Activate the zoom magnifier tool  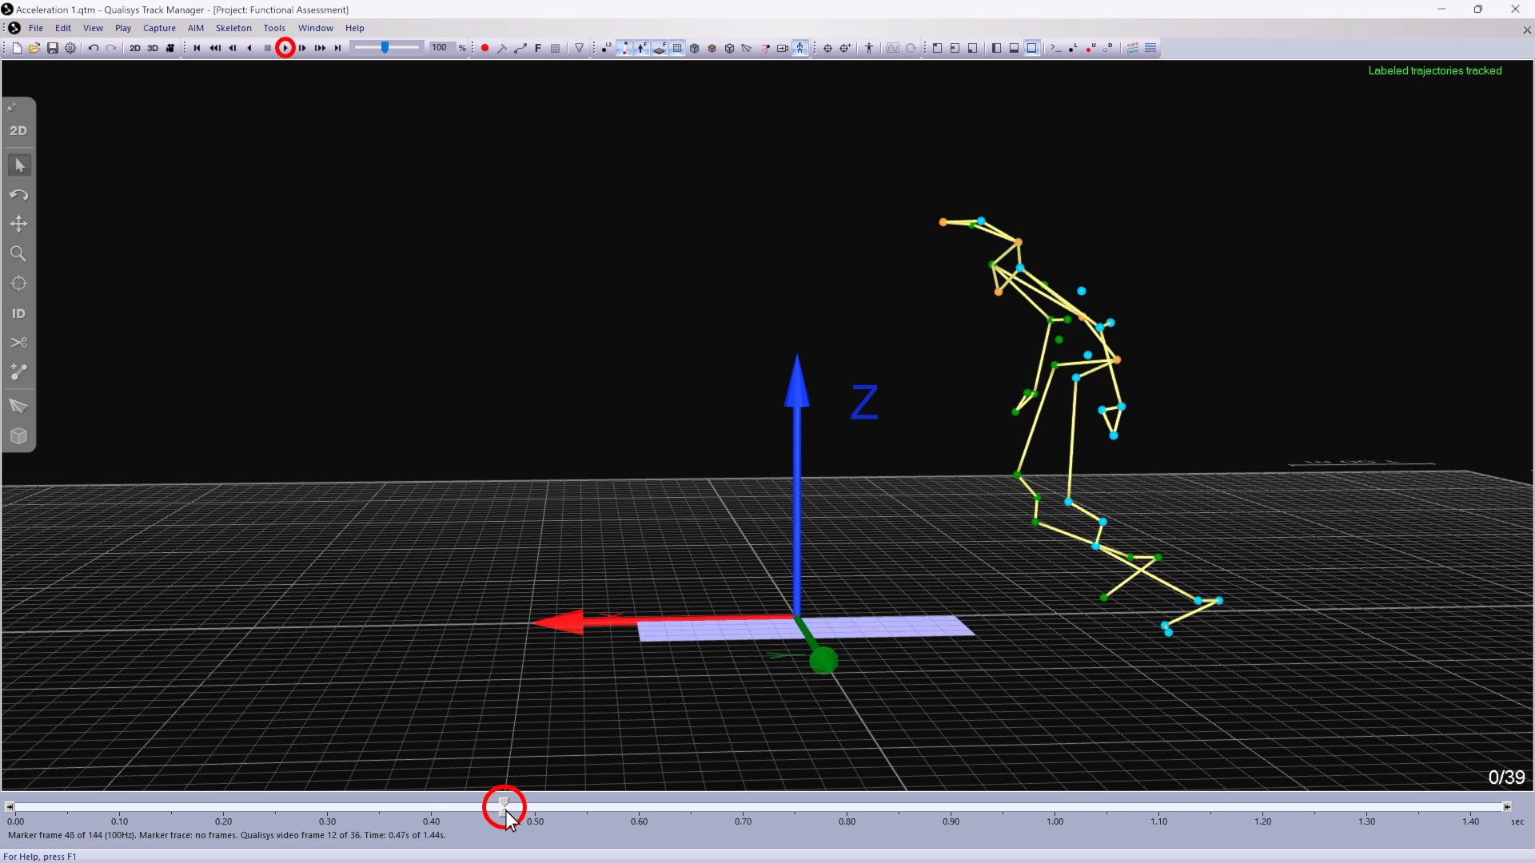tap(18, 253)
